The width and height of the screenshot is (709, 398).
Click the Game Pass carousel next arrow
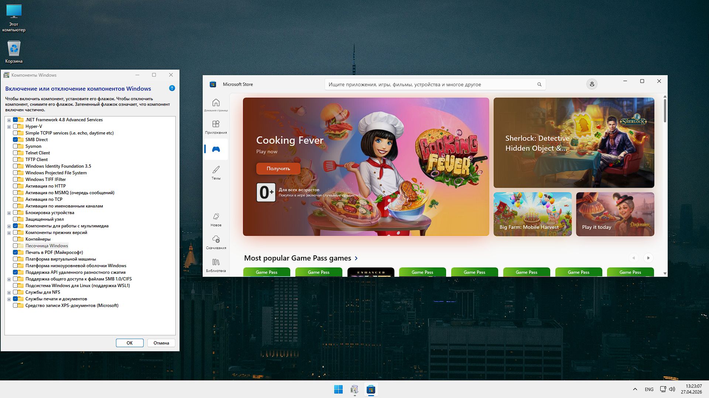coord(648,258)
